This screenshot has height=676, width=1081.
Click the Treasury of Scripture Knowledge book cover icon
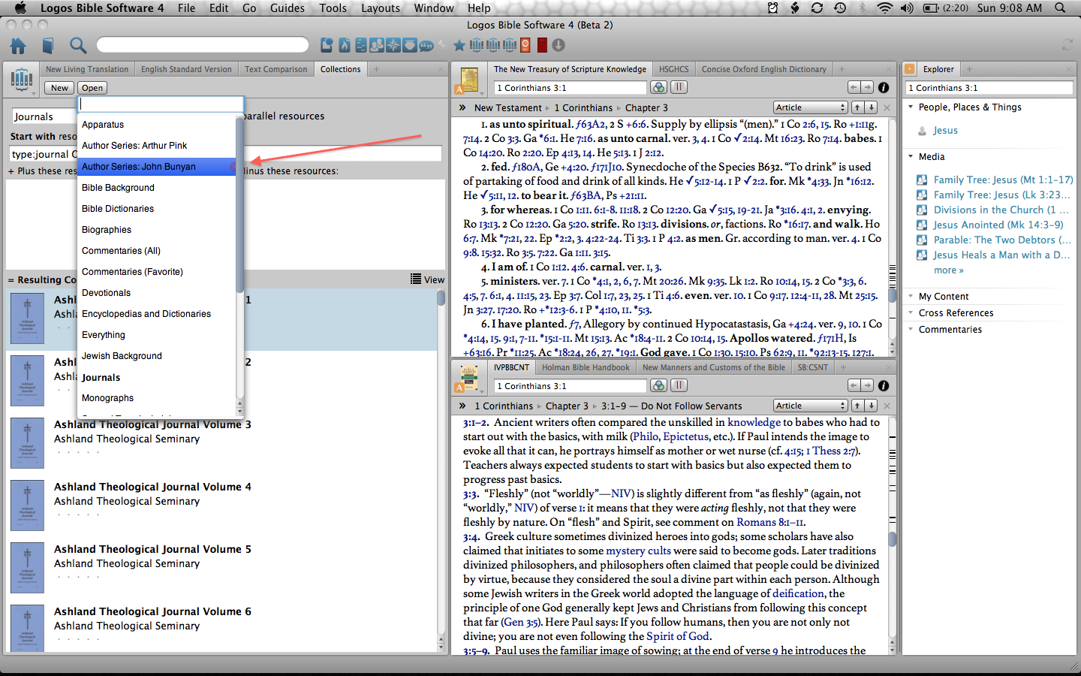pyautogui.click(x=470, y=79)
